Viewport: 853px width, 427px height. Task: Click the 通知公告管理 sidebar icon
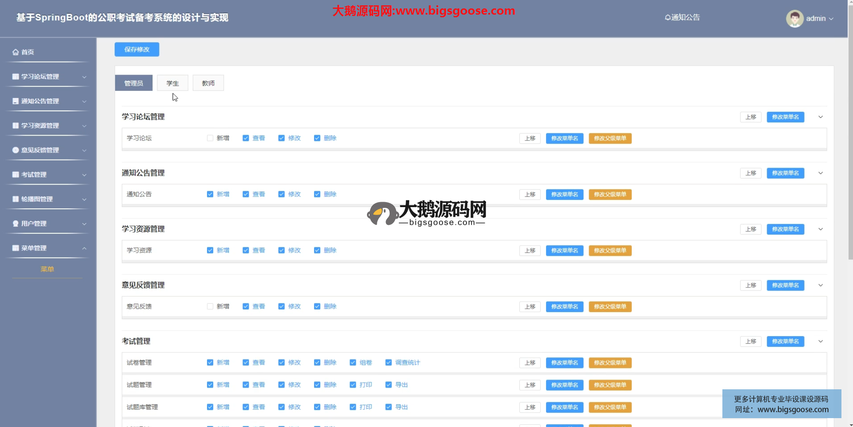16,101
